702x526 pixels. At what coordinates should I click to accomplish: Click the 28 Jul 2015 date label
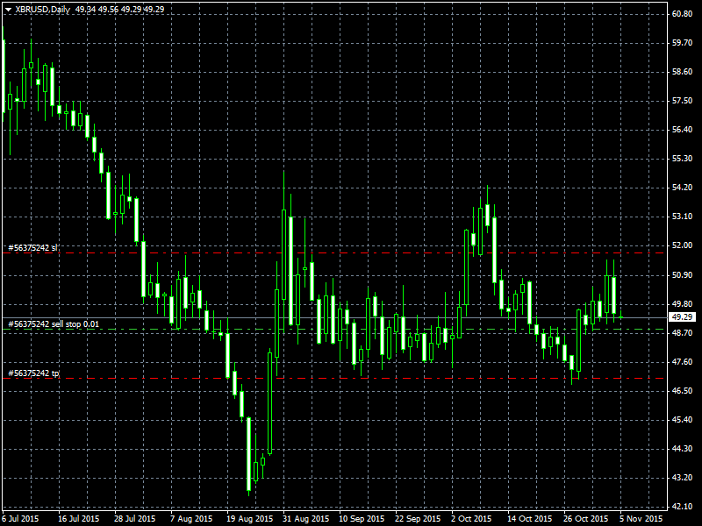pyautogui.click(x=135, y=519)
